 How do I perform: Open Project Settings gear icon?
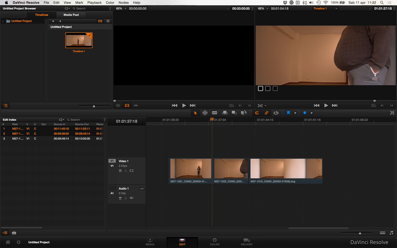point(19,242)
